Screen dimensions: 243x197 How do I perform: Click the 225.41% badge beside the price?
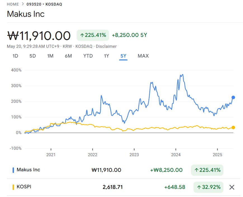(x=93, y=35)
